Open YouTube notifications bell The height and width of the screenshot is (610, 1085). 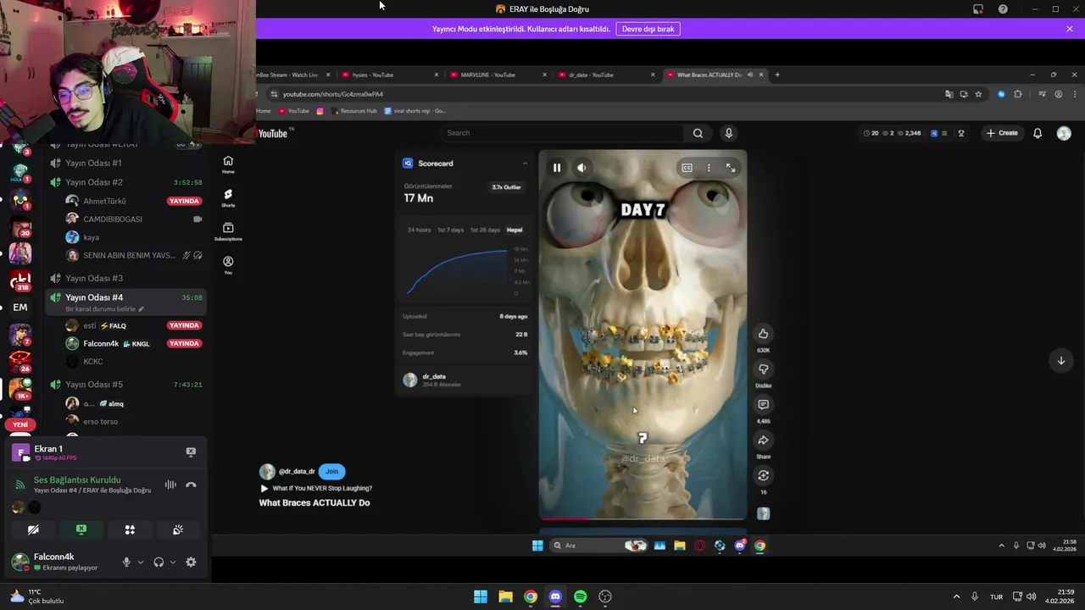click(1038, 133)
